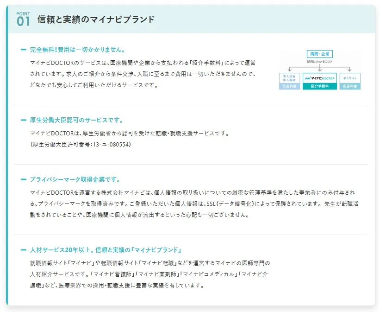Click the dash marker before 完全無料 heading
380x312 pixels.
24,49
